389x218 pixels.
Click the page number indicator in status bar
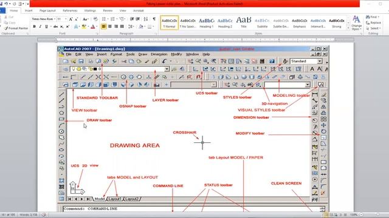point(8,215)
